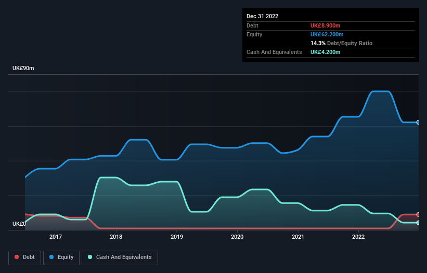427x273 pixels.
Task: Toggle the Equity series legend button
Action: point(61,257)
